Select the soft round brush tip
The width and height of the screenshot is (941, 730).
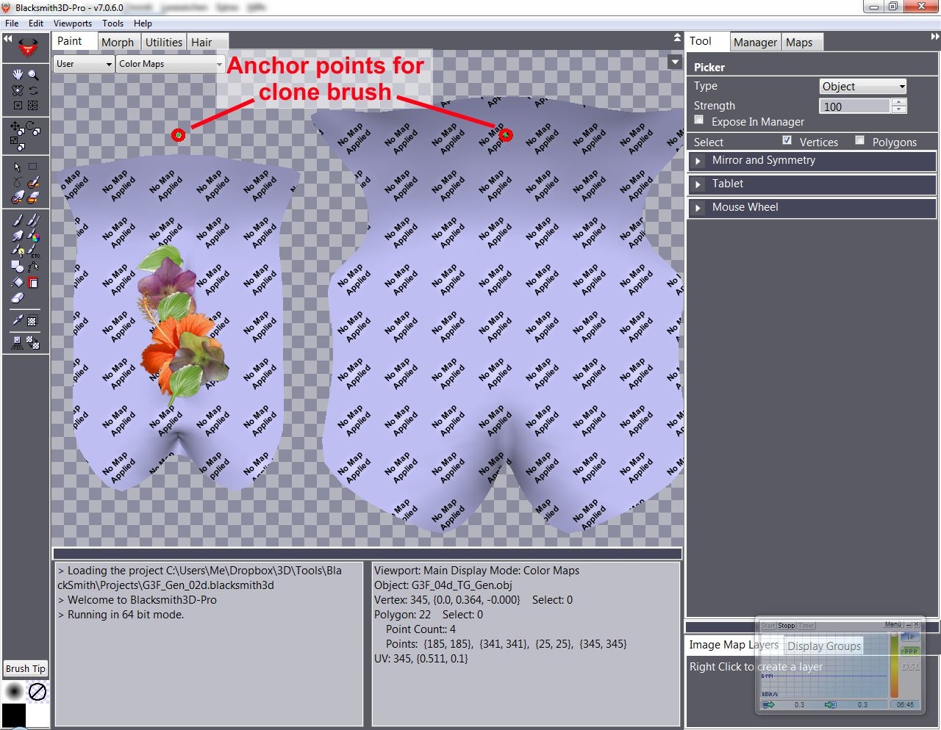[x=14, y=691]
